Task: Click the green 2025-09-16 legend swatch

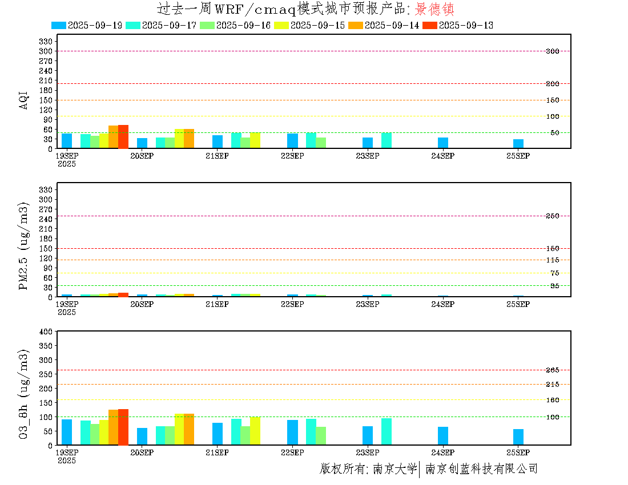Action: pyautogui.click(x=207, y=25)
